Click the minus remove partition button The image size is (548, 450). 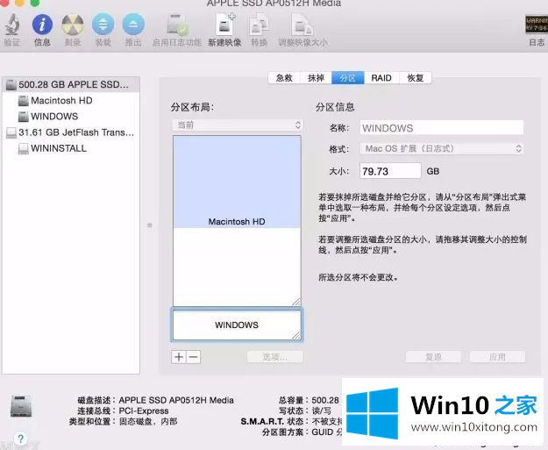click(x=193, y=357)
